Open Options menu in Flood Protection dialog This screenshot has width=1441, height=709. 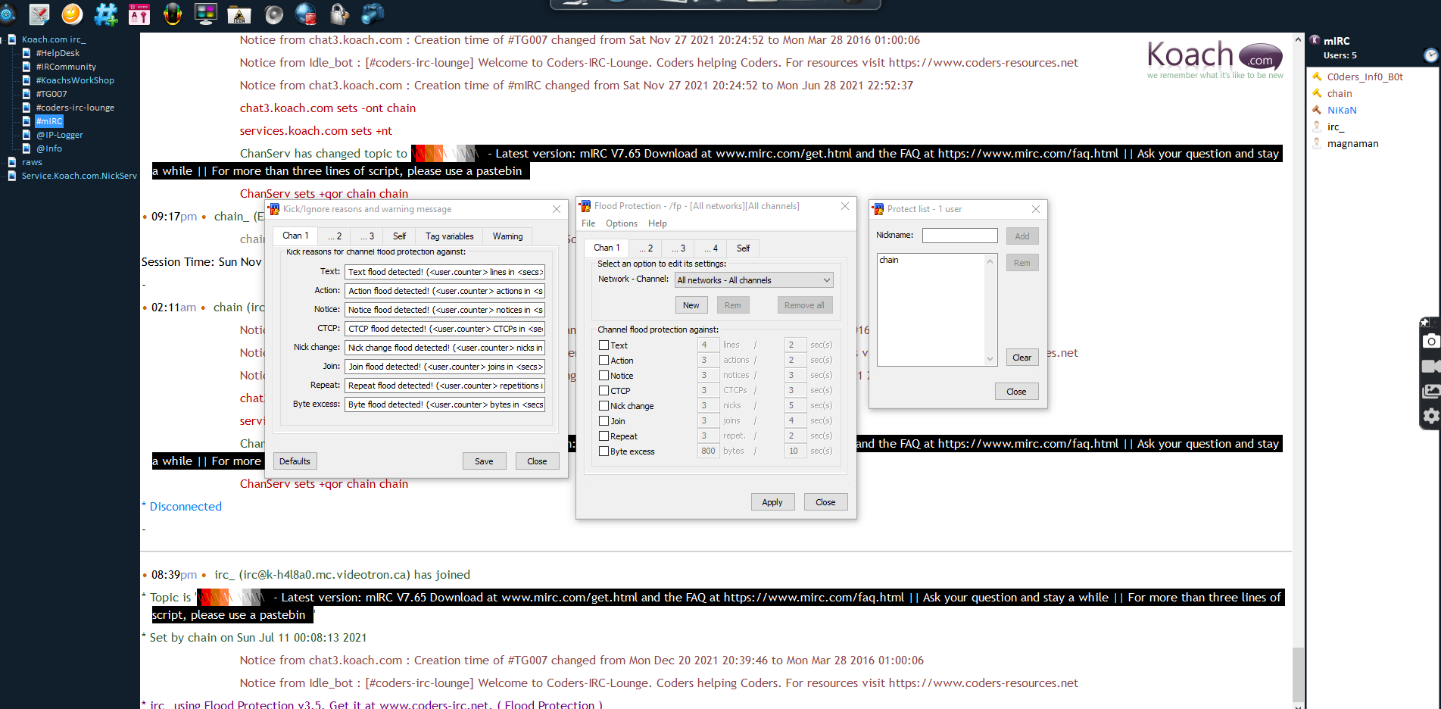621,223
